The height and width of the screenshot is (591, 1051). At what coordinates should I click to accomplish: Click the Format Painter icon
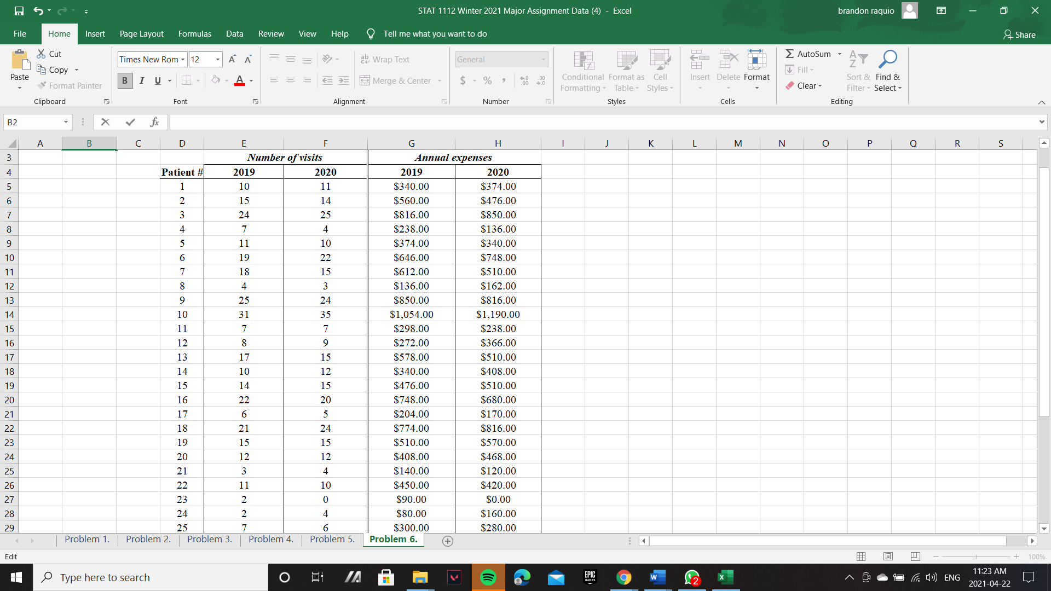click(41, 85)
